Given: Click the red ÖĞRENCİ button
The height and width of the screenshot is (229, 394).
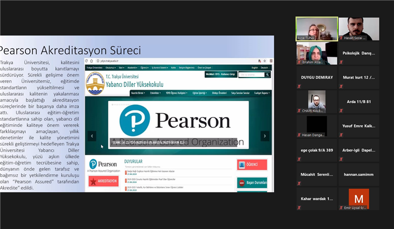Looking at the screenshot, I should pyautogui.click(x=252, y=165).
